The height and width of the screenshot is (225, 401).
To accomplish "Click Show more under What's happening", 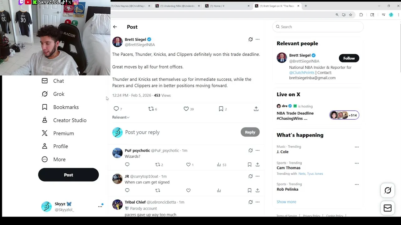I will (x=286, y=202).
